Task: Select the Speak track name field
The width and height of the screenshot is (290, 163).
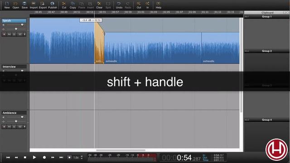Action: 14,21
